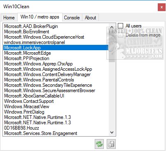The image size is (166, 151).
Task: Close the Win10Clean window
Action: [x=161, y=7]
